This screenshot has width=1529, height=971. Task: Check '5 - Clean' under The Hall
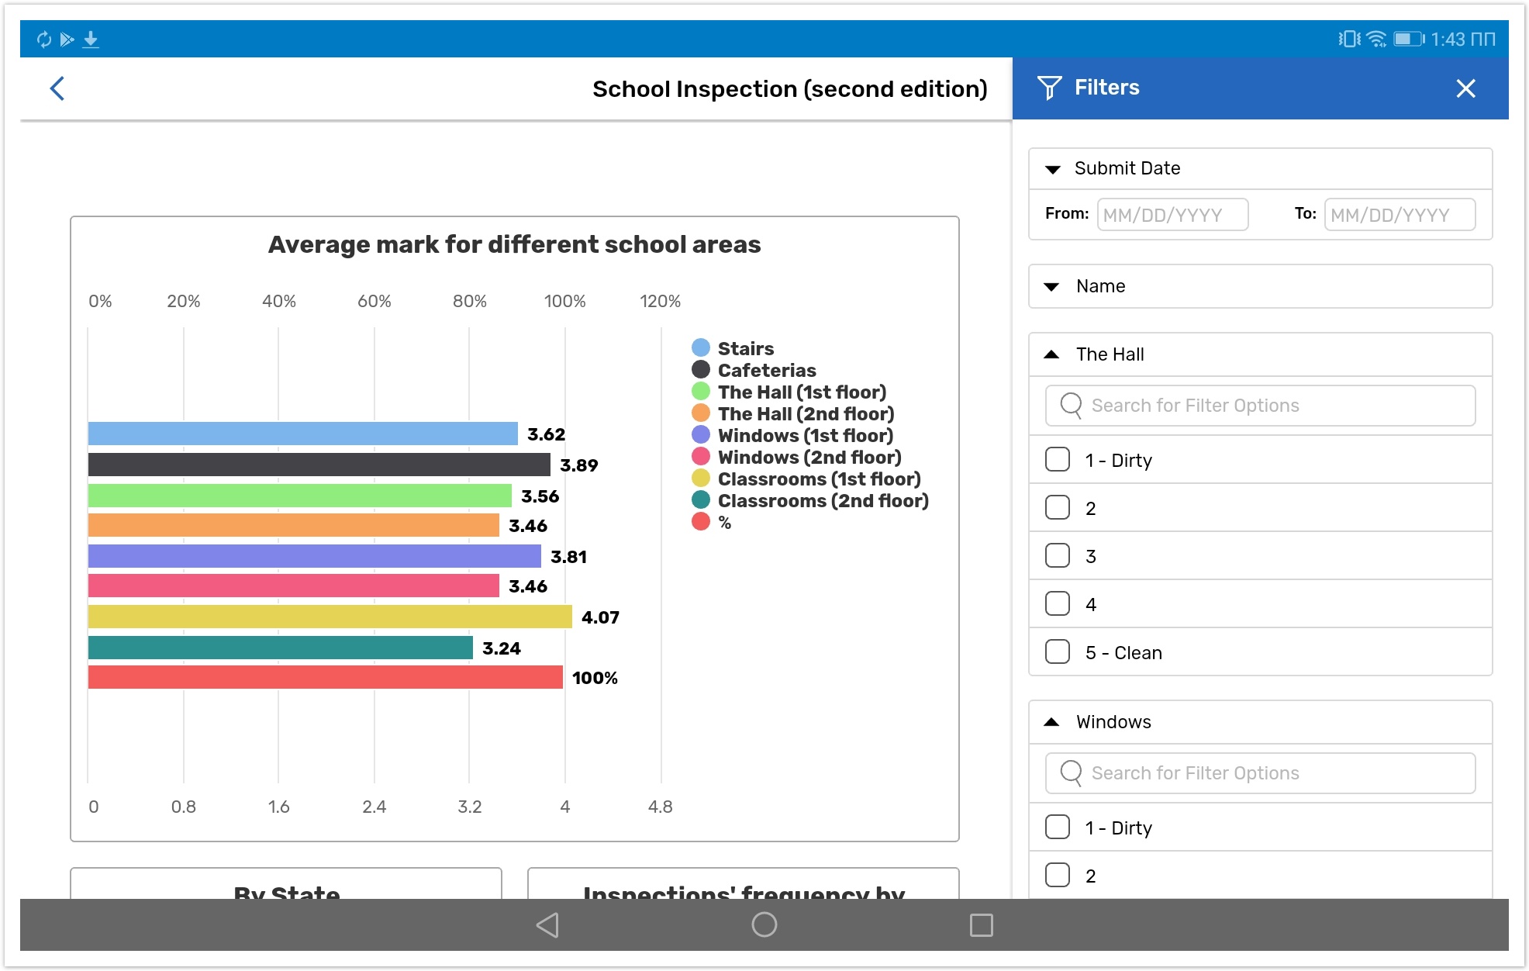coord(1058,652)
